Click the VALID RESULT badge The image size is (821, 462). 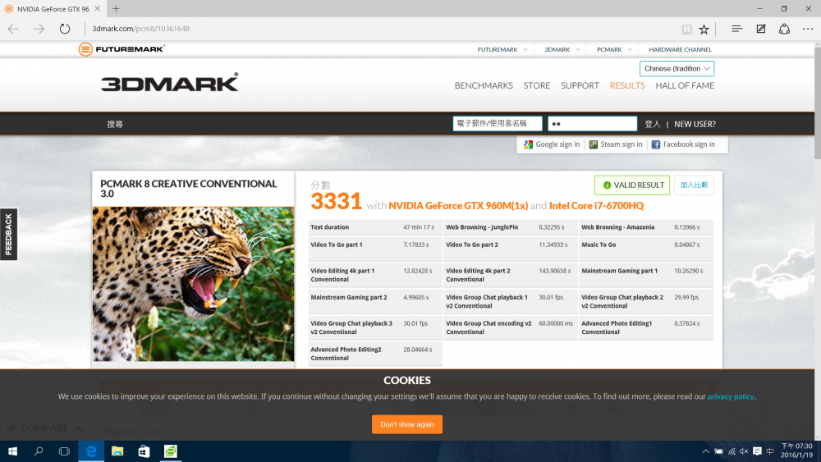(x=632, y=185)
